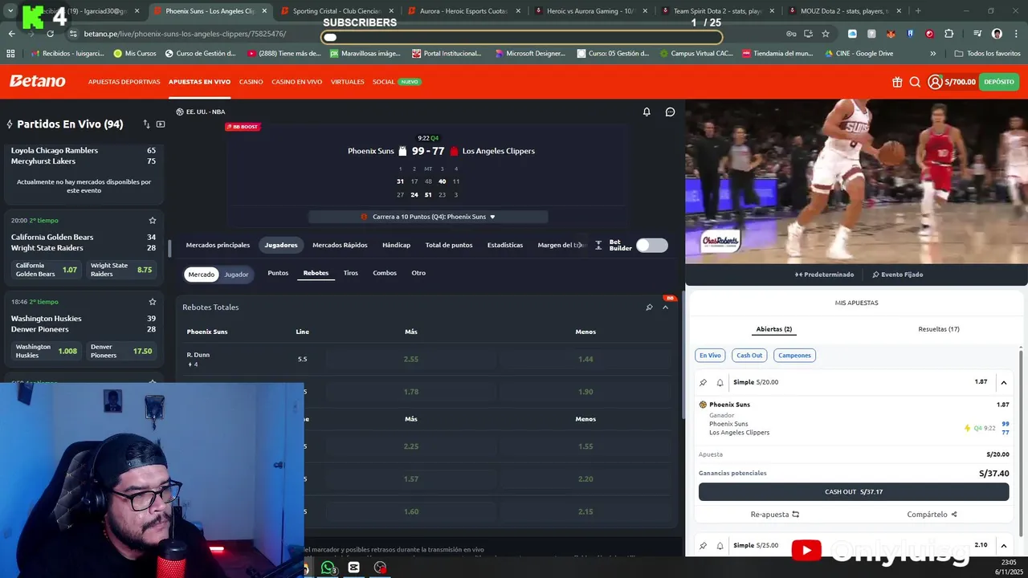Click the Betano logo

click(x=37, y=81)
